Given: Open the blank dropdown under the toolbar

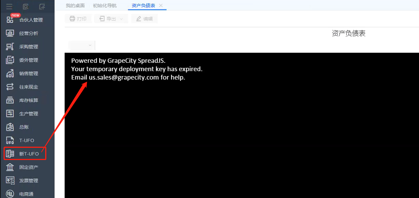Looking at the screenshot, I should 81,45.
